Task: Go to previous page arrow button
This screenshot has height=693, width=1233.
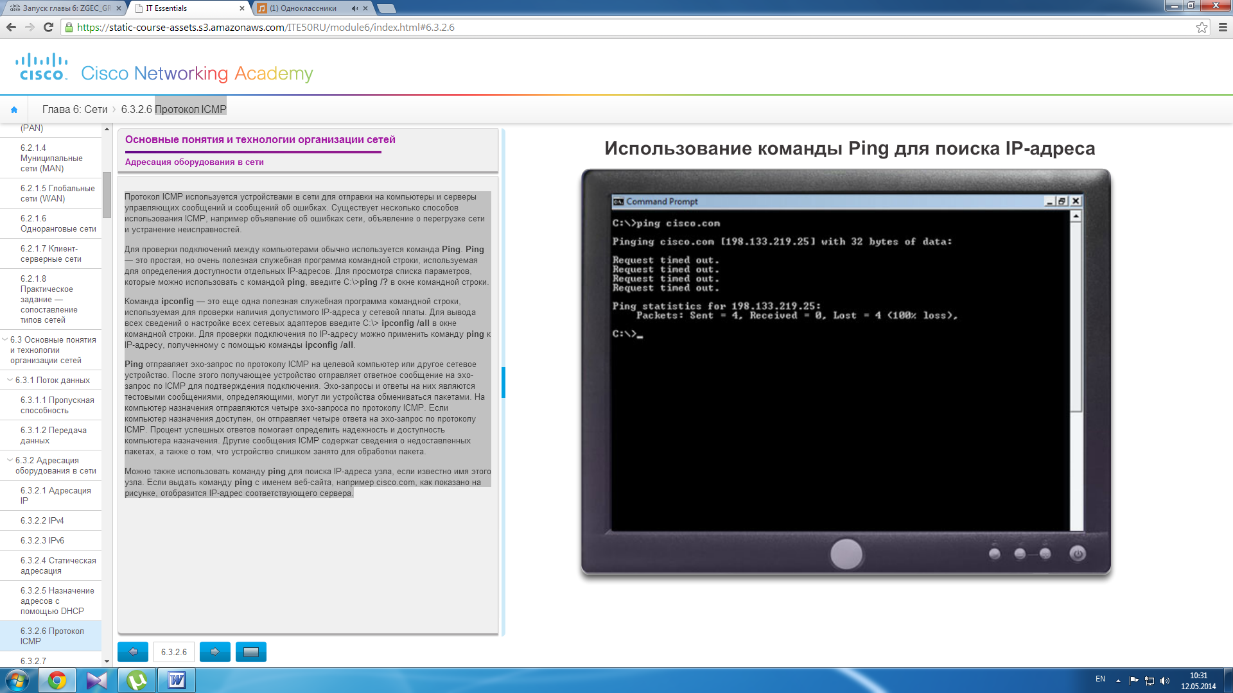Action: [x=133, y=652]
